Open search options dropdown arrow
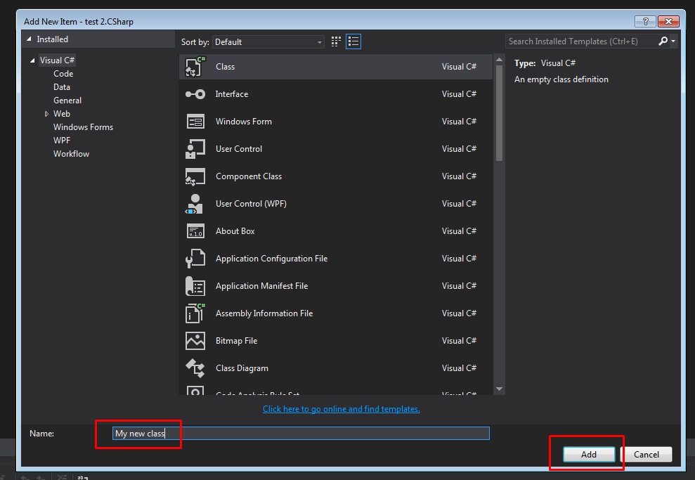Viewport: 695px width, 480px height. (673, 41)
